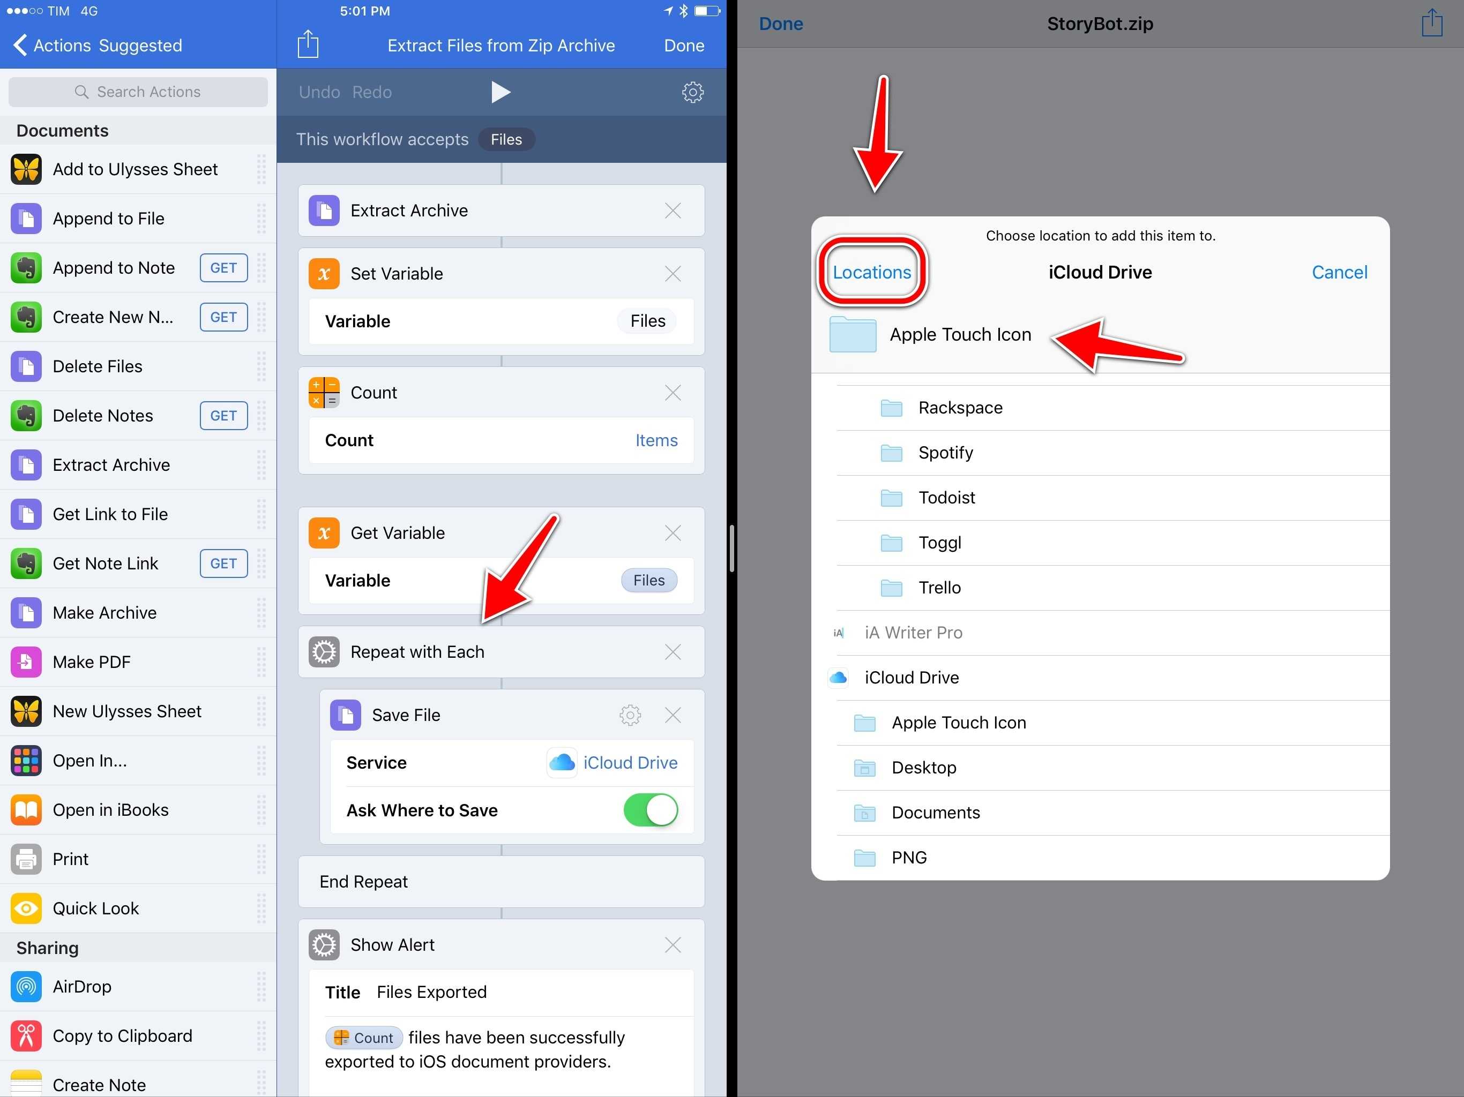
Task: Expand the Desktop folder in iCloud
Action: (x=924, y=767)
